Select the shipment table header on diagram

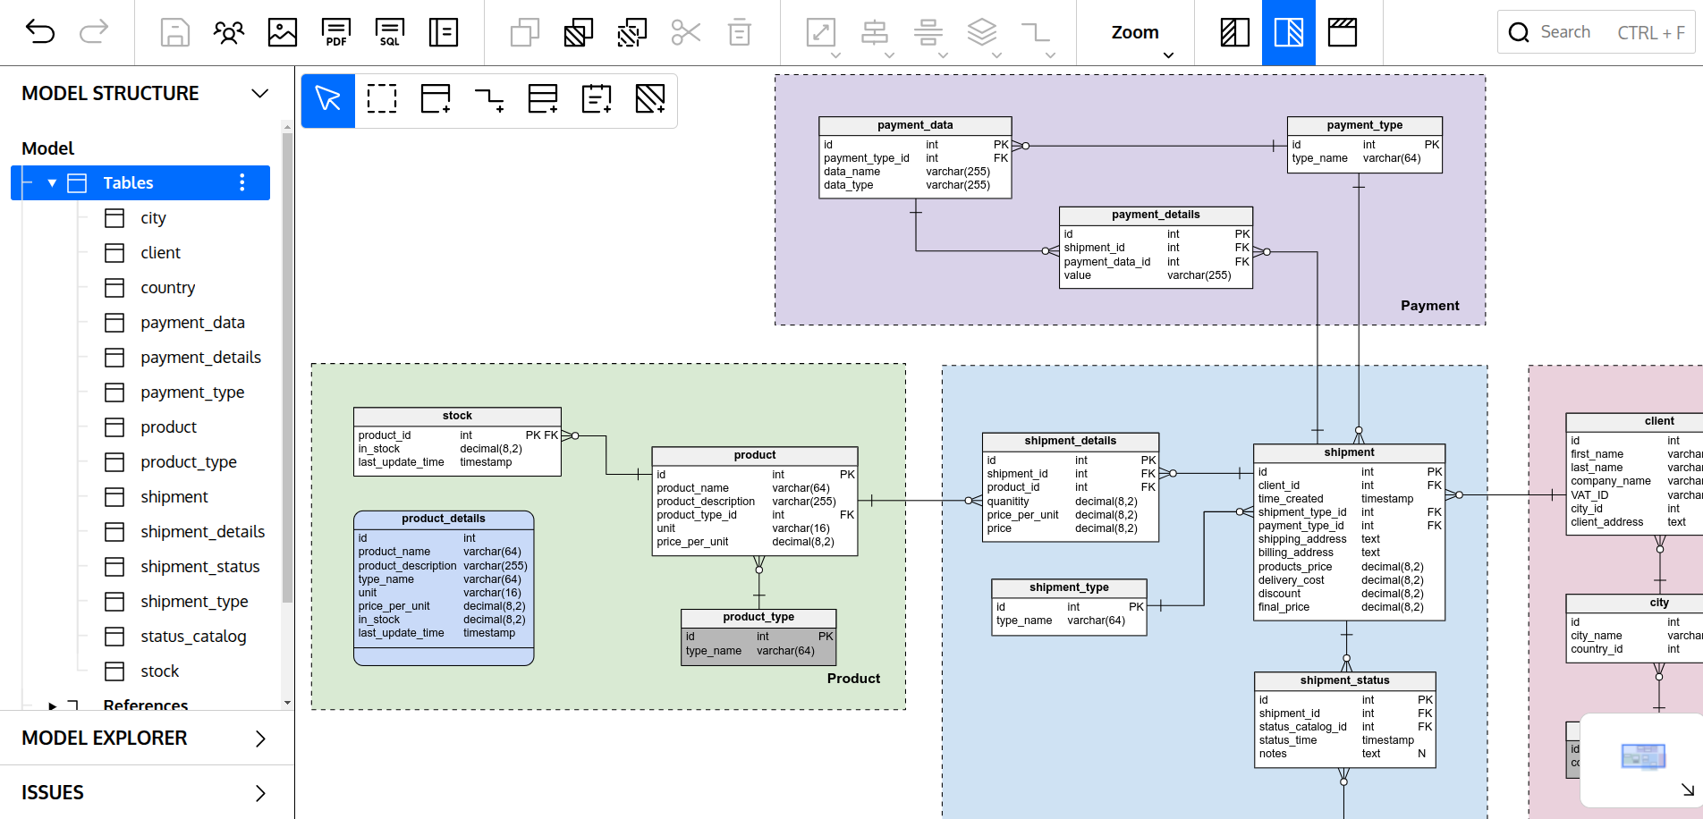point(1349,453)
